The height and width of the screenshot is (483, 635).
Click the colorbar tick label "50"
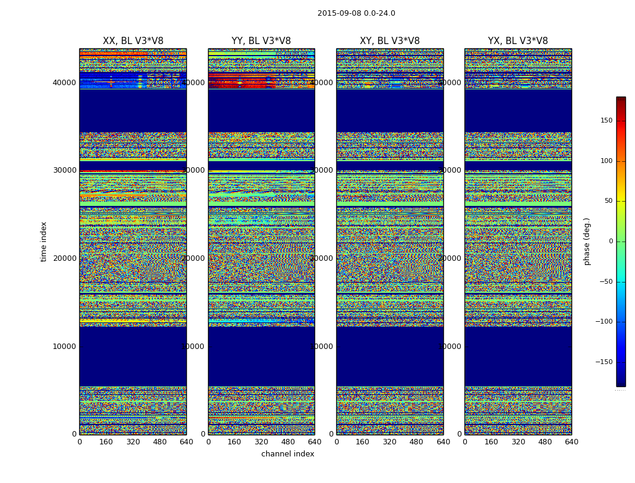pos(608,201)
